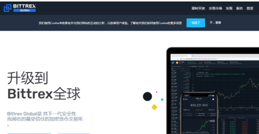Click the small Bittrex cube icon in laptop screen
Viewport: 259px width, 134px height.
pos(173,63)
